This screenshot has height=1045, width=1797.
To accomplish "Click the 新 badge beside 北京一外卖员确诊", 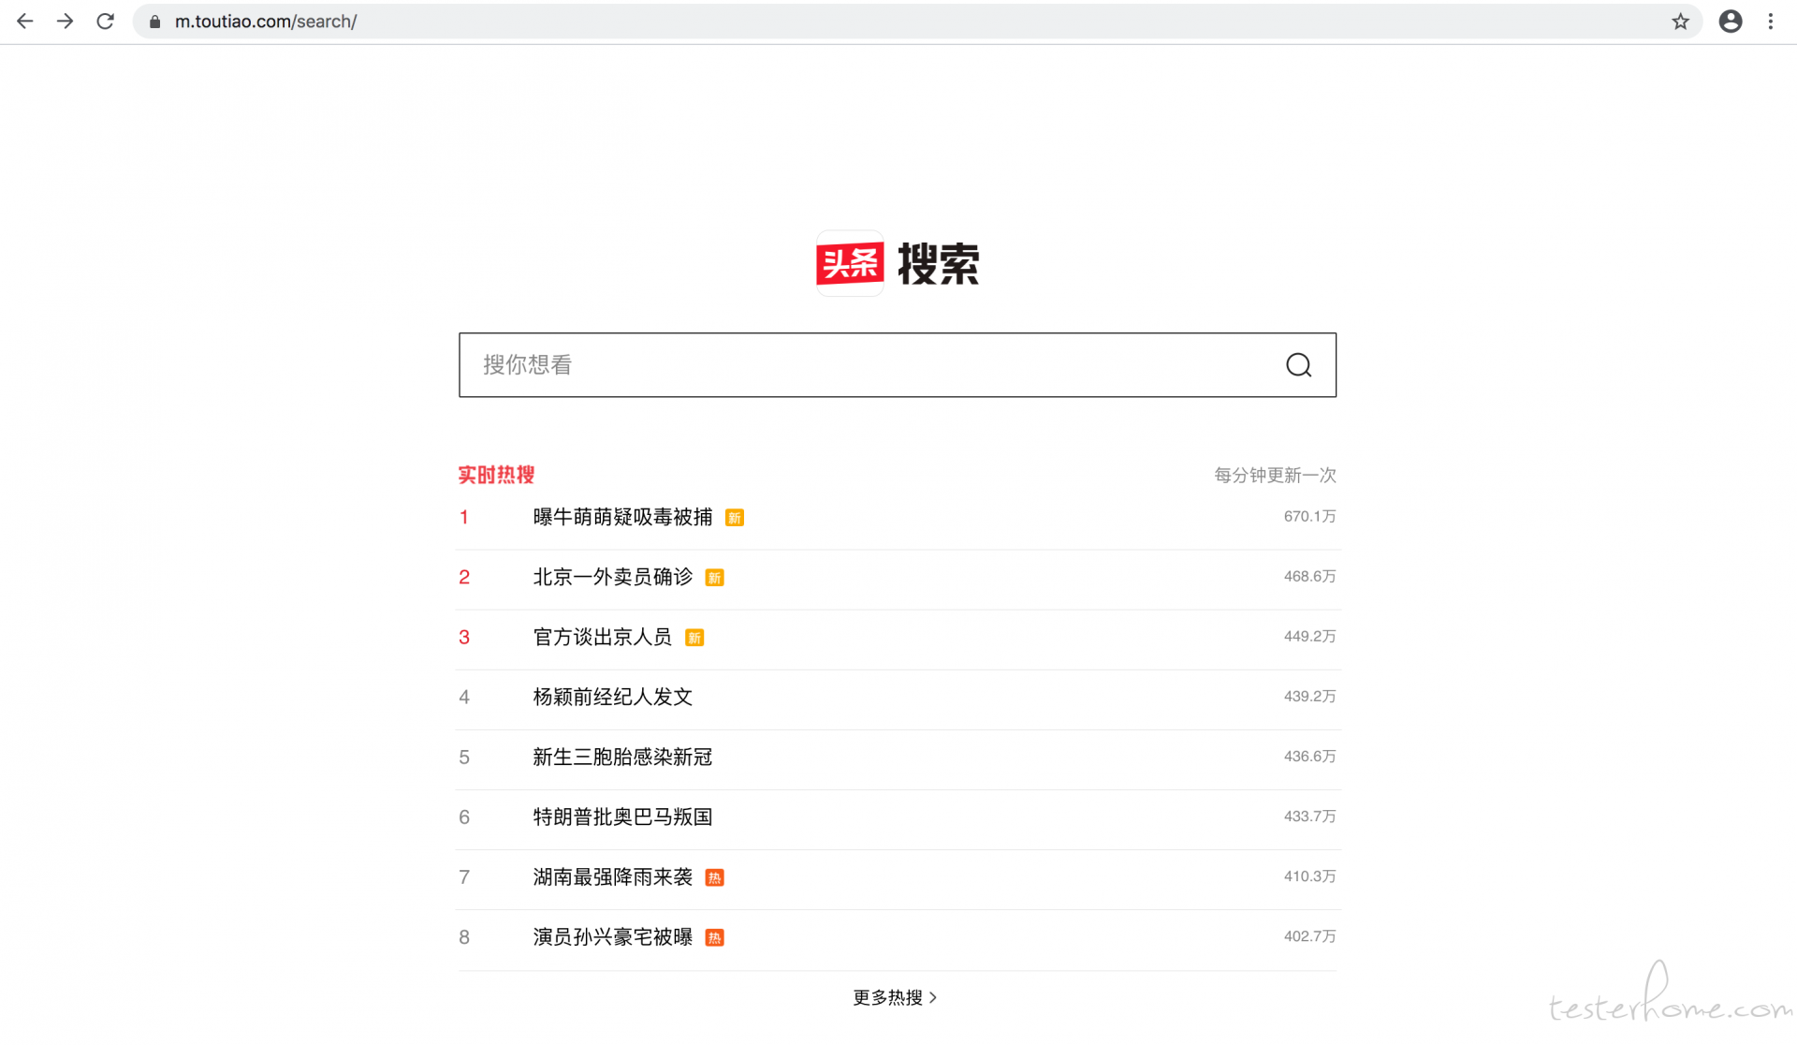I will click(x=715, y=578).
